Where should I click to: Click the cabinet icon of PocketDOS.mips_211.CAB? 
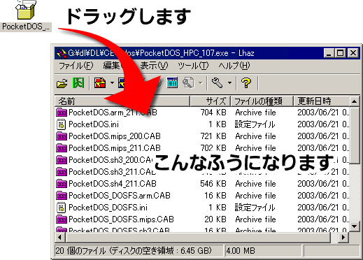pyautogui.click(x=62, y=148)
